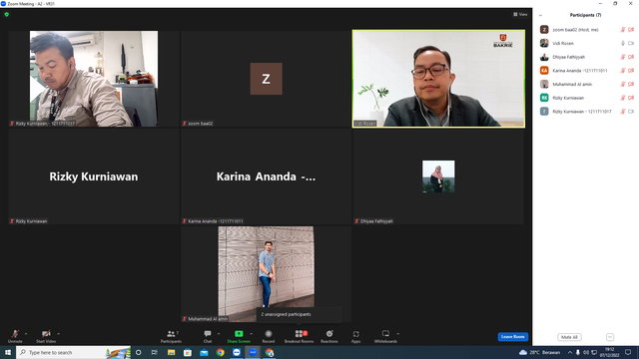Open share options arrow beside Share Screen
Screen dimensions: 639x359
click(251, 334)
